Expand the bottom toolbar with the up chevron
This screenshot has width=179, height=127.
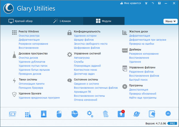(168, 113)
